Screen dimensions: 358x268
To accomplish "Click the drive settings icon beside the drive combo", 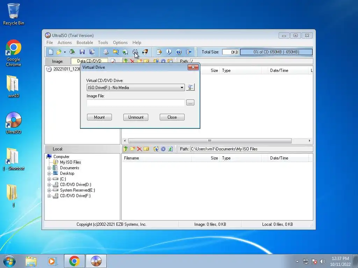I will pyautogui.click(x=191, y=87).
